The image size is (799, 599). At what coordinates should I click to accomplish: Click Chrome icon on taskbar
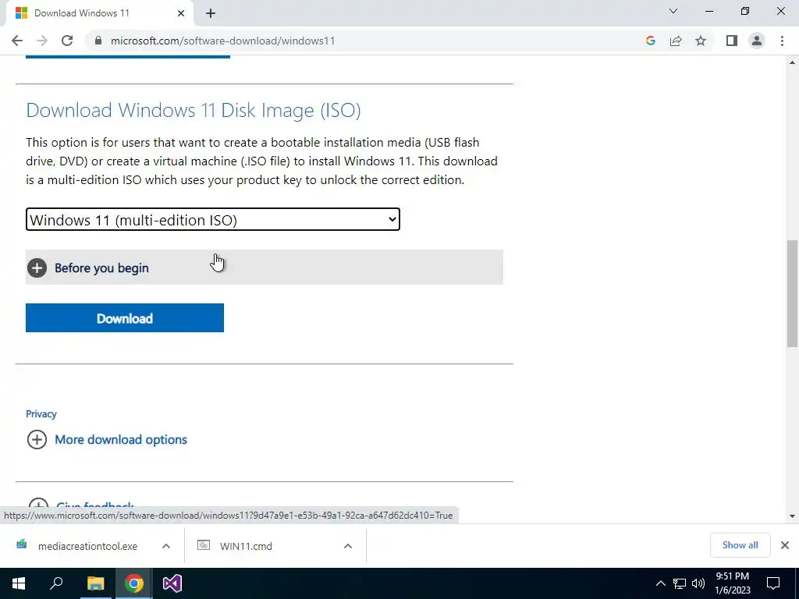tap(134, 583)
